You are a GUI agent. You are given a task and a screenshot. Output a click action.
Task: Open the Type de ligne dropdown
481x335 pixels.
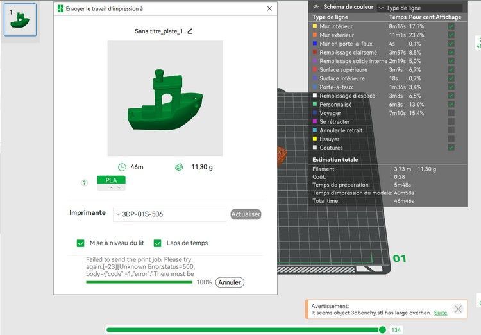coord(420,8)
